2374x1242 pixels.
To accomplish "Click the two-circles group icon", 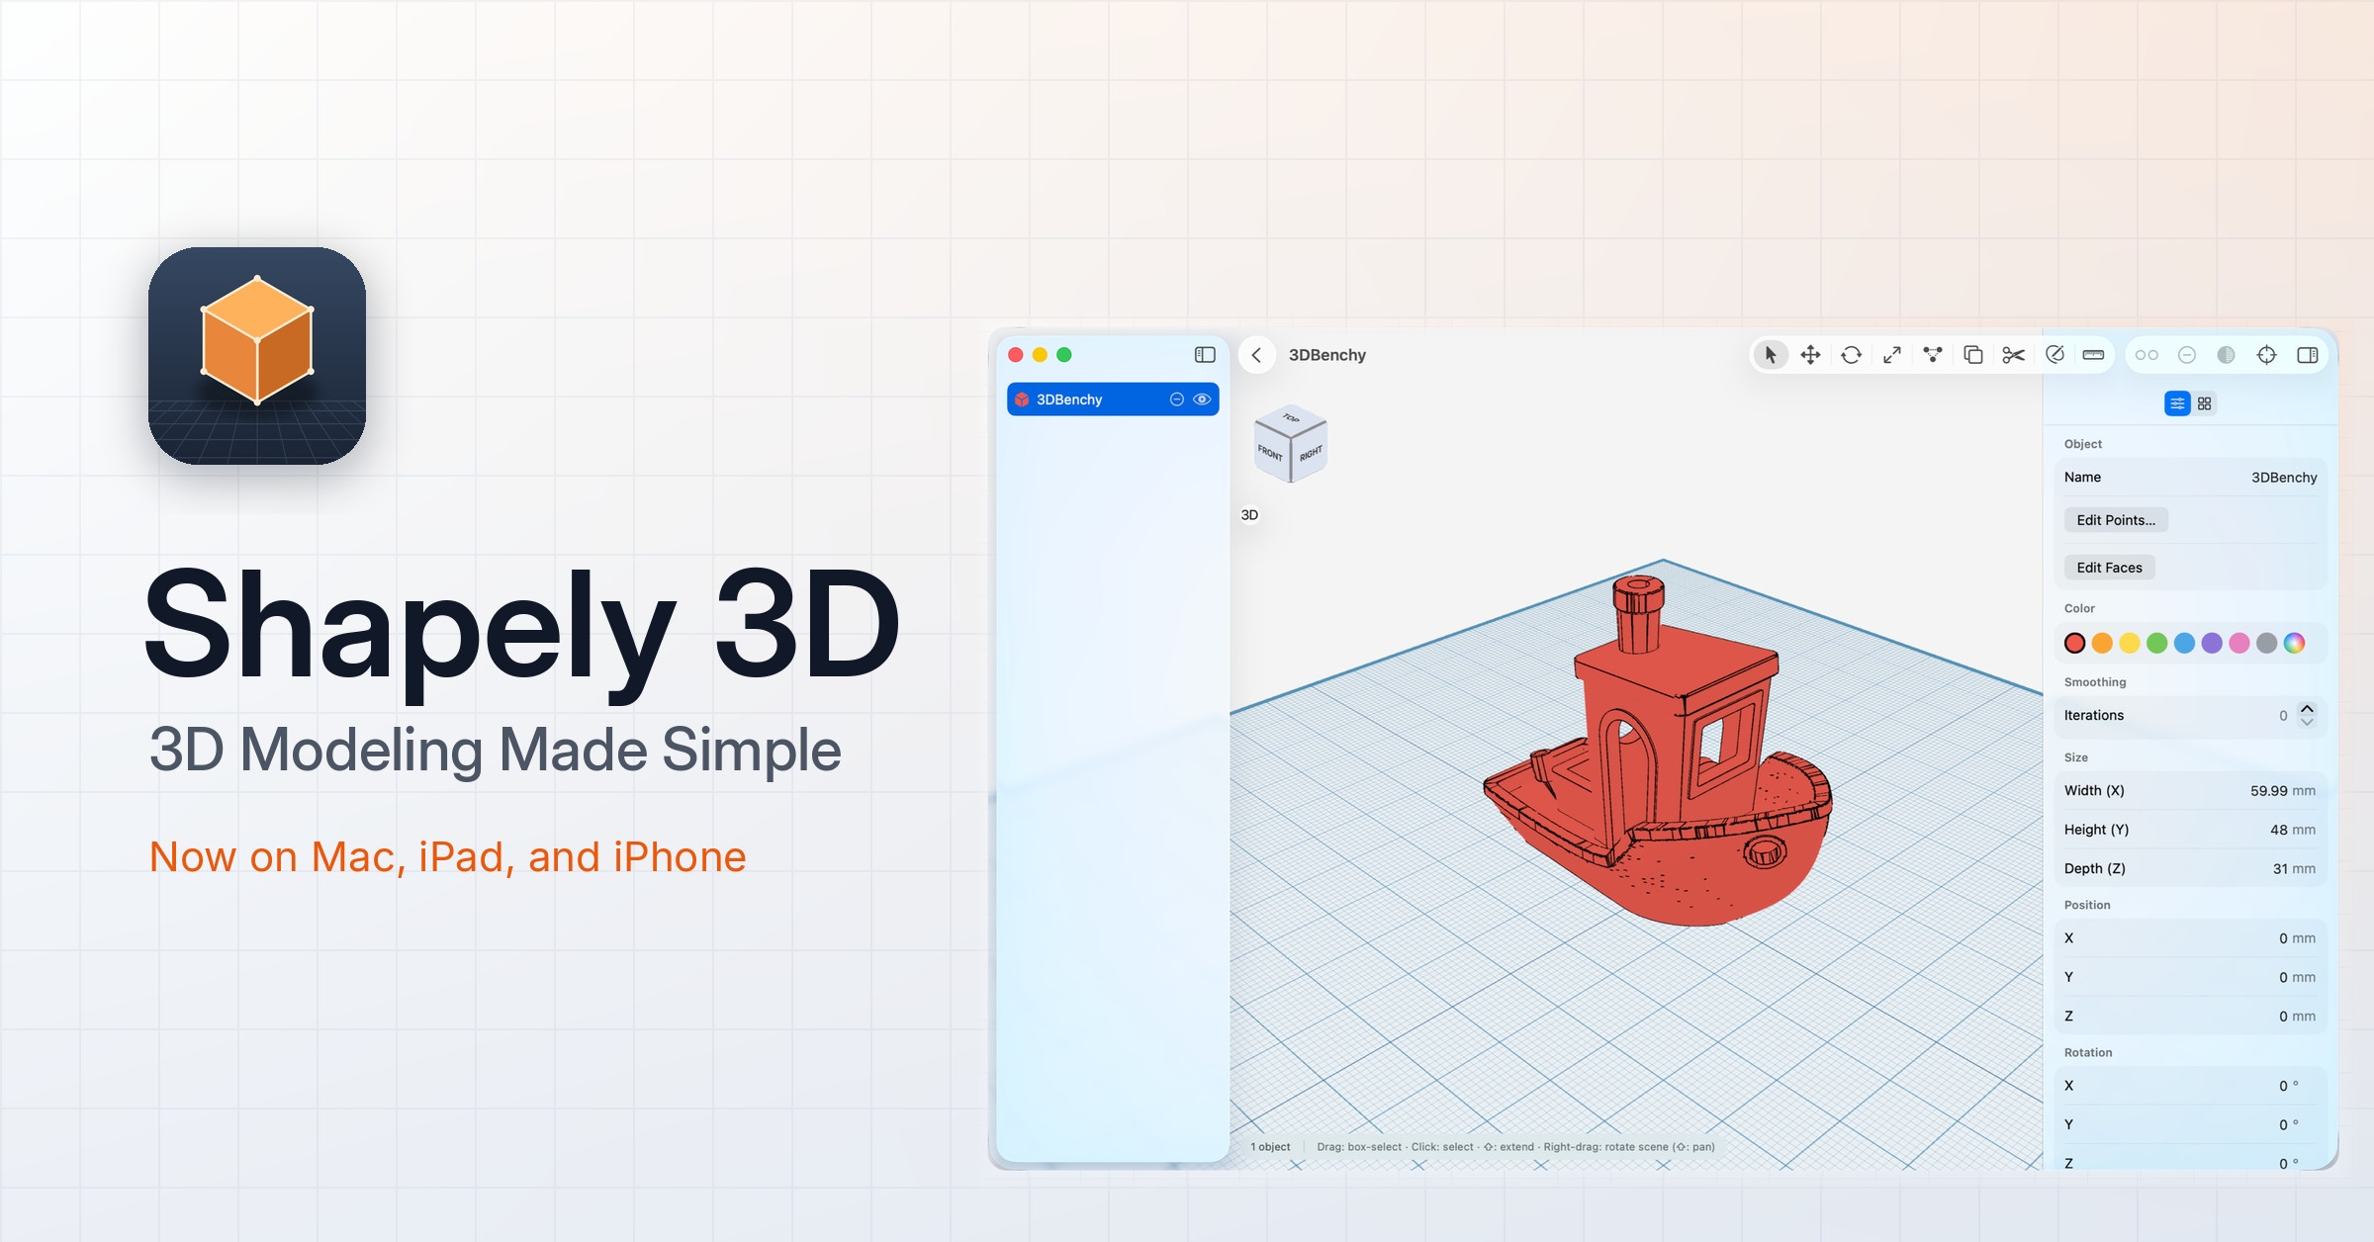I will click(x=2146, y=355).
